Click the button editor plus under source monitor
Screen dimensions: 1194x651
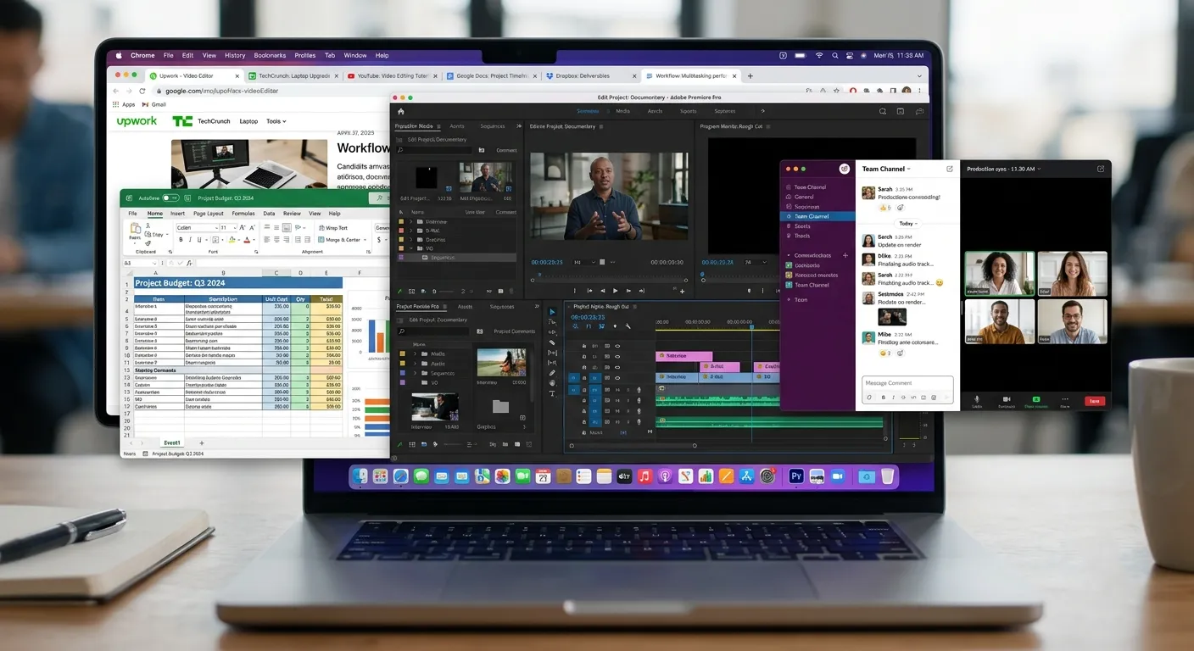click(x=683, y=291)
